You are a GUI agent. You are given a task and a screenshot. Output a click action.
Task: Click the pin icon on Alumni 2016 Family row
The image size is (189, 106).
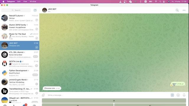pyautogui.click(x=37, y=29)
